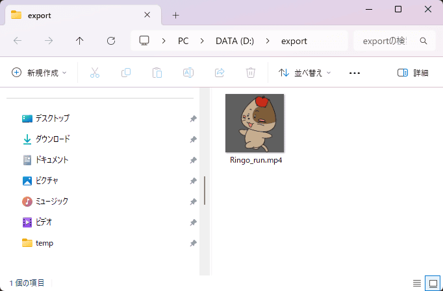
Task: Open the three-dots more options menu
Action: click(x=355, y=73)
